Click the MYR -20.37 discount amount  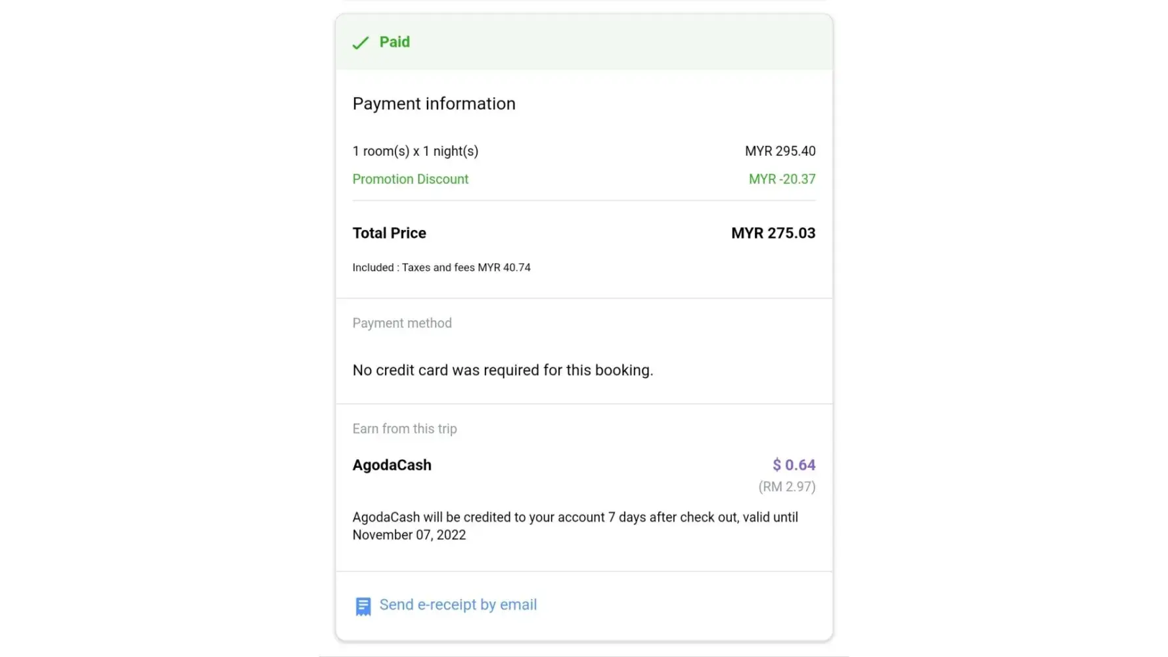tap(782, 179)
